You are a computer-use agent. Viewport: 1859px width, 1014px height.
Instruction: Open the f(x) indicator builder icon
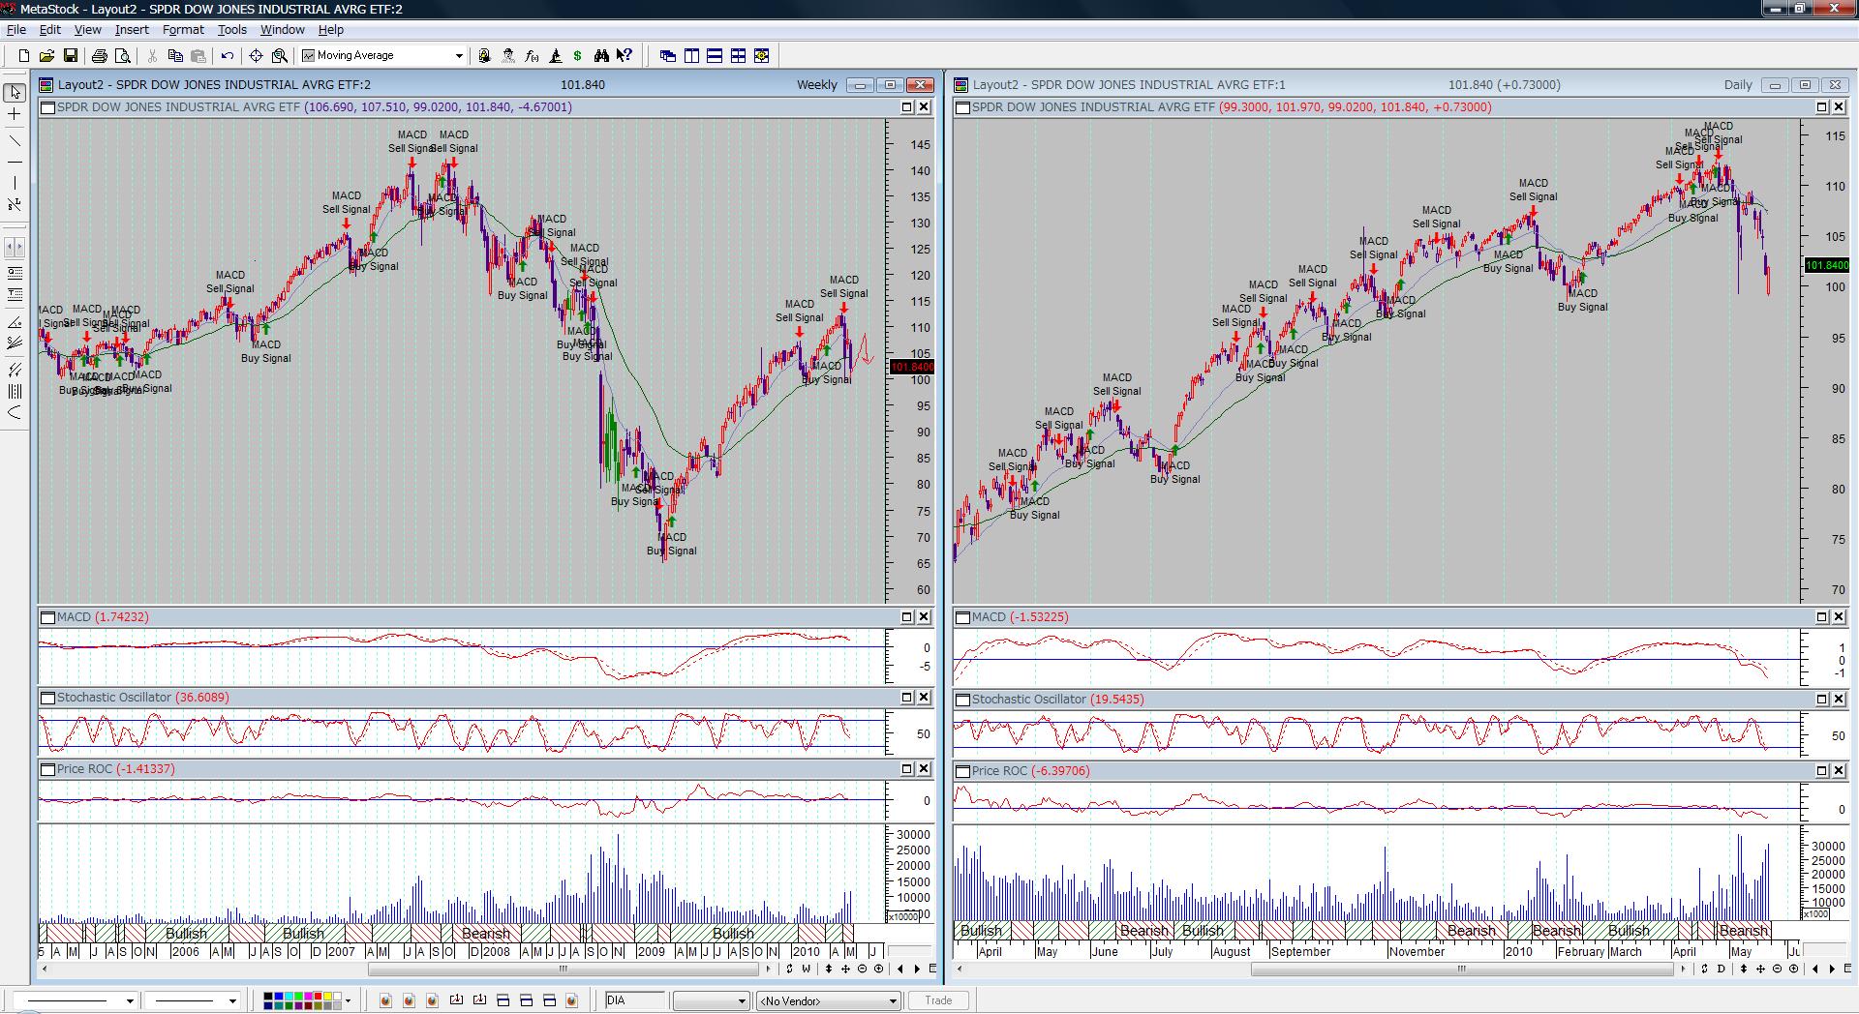point(532,56)
